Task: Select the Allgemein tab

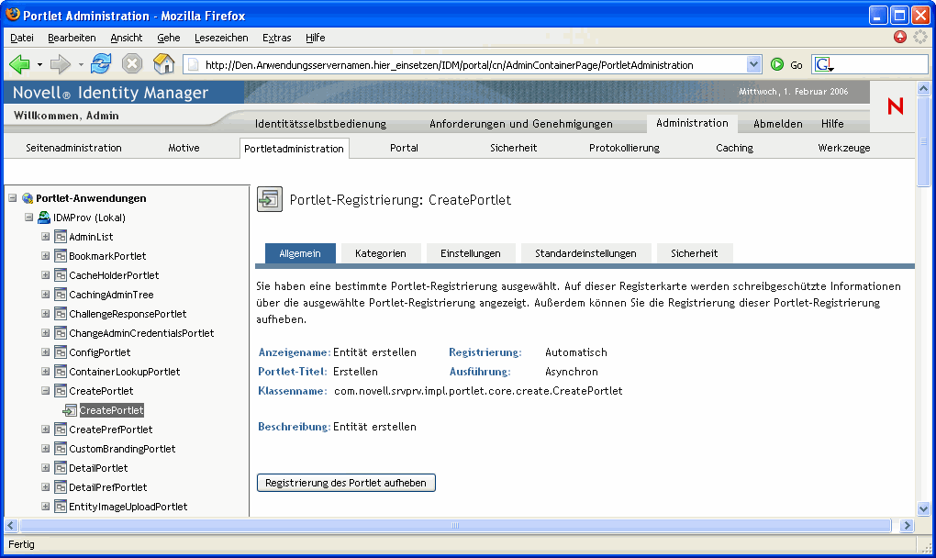Action: coord(300,253)
